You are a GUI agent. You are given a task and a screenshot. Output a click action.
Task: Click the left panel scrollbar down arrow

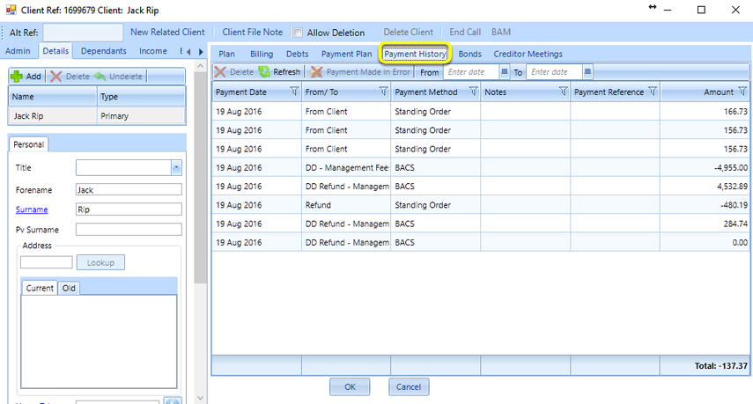201,398
